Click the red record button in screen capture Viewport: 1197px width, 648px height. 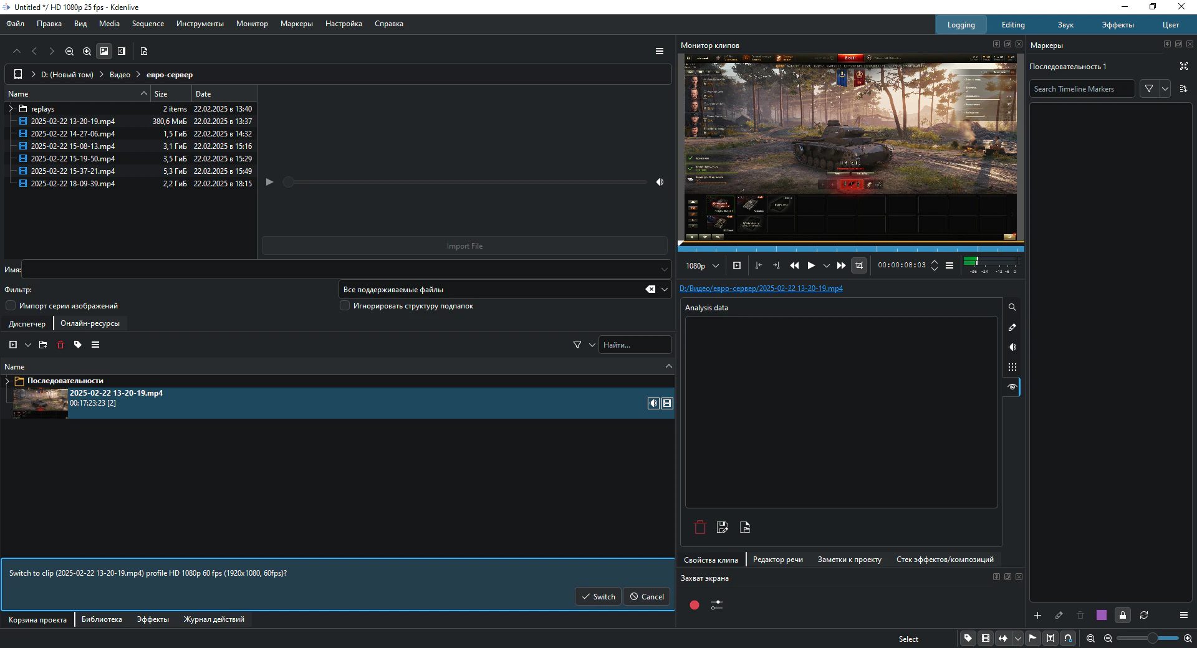[x=695, y=605]
